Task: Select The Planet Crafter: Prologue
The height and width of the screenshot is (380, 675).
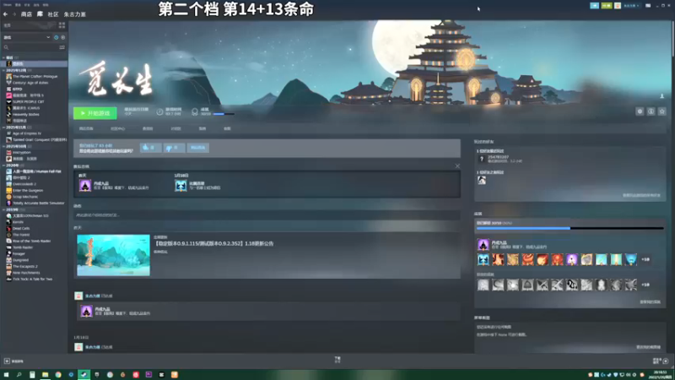Action: click(x=35, y=76)
